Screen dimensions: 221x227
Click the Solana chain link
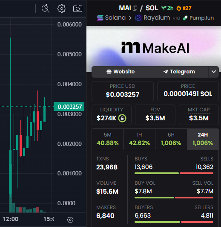[111, 18]
